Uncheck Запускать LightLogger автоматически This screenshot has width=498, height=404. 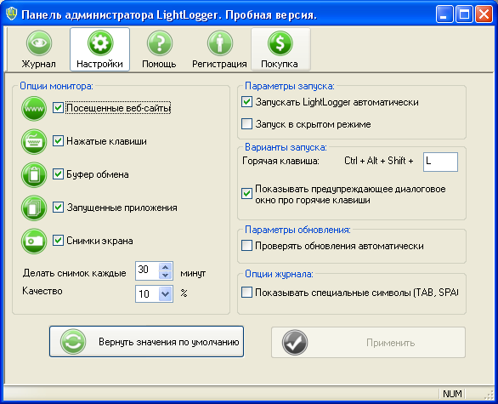coord(246,102)
